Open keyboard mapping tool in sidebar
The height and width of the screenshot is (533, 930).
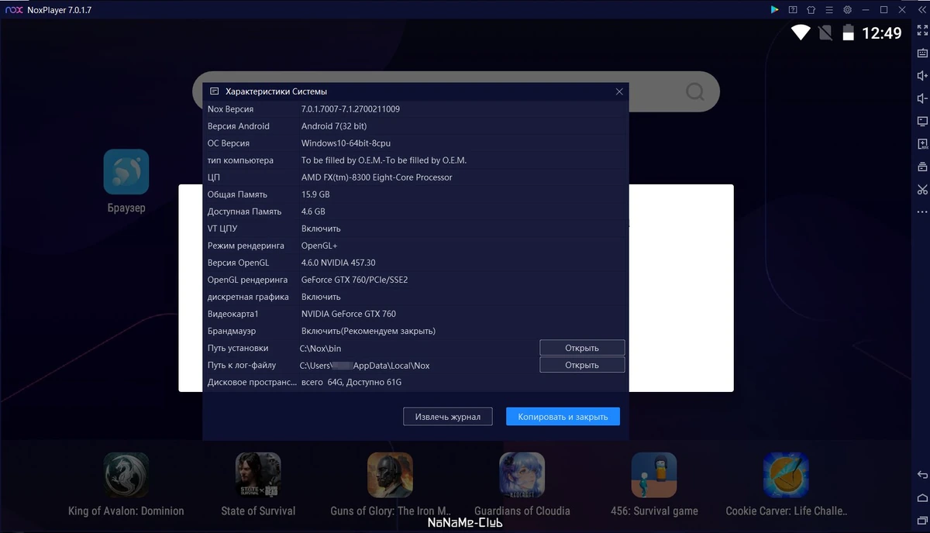[922, 53]
